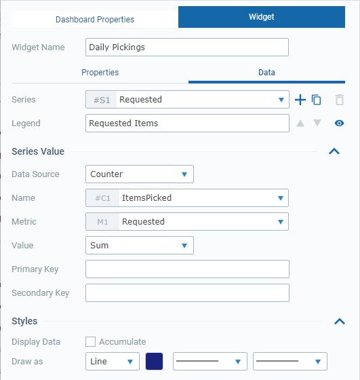Screen dimensions: 360x380
Task: Move the series up with the up arrow
Action: [x=300, y=123]
